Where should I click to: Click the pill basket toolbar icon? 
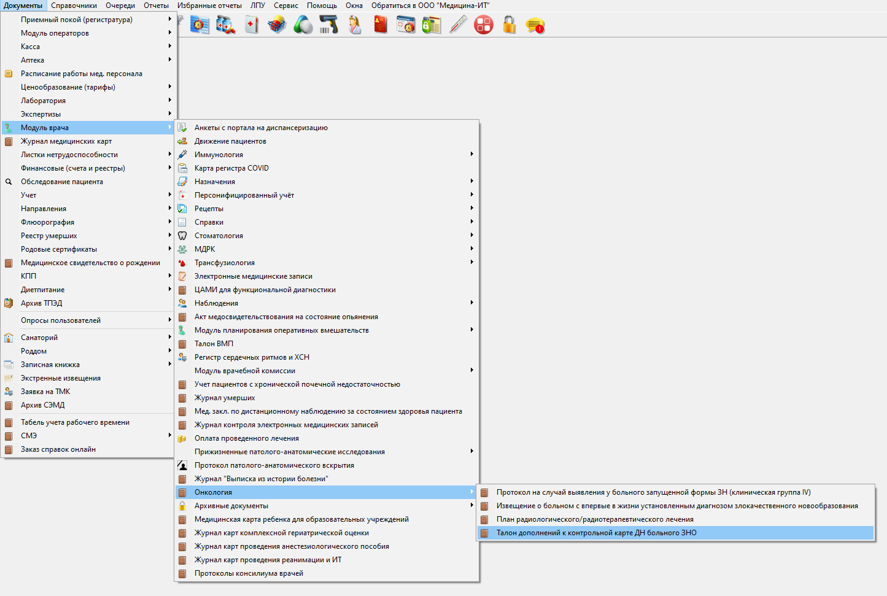coord(277,25)
